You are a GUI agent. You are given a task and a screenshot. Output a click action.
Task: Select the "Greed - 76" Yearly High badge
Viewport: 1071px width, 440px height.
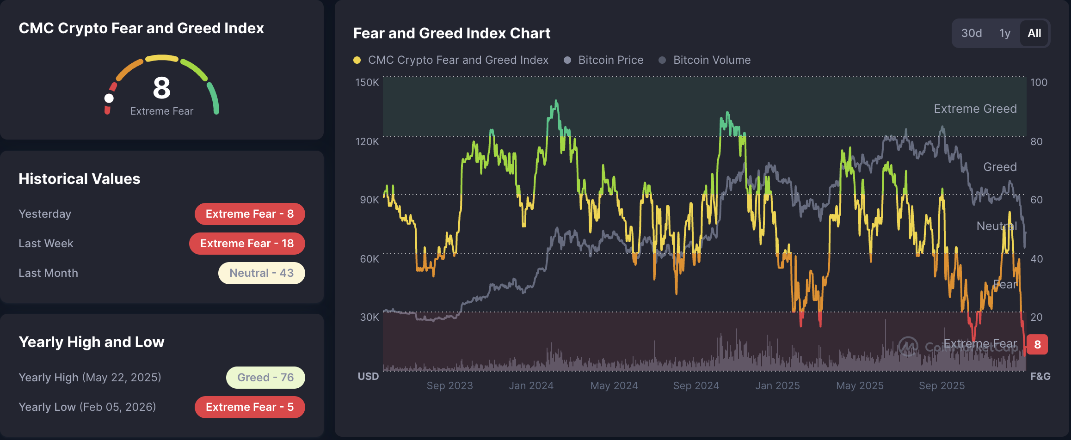tap(265, 377)
